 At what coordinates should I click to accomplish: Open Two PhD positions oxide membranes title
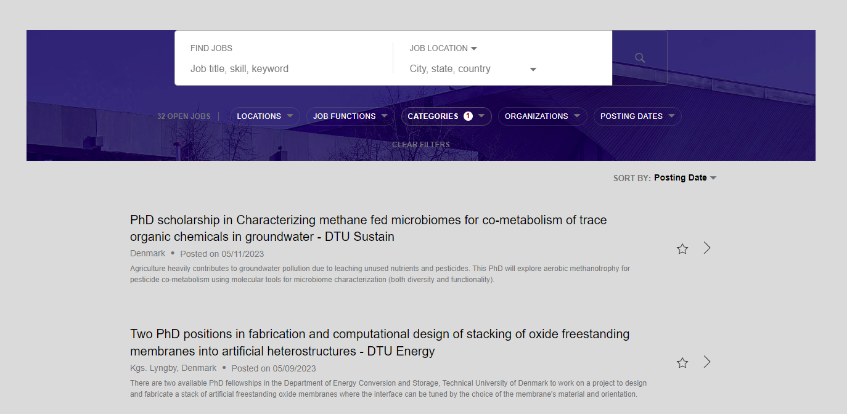tap(380, 343)
